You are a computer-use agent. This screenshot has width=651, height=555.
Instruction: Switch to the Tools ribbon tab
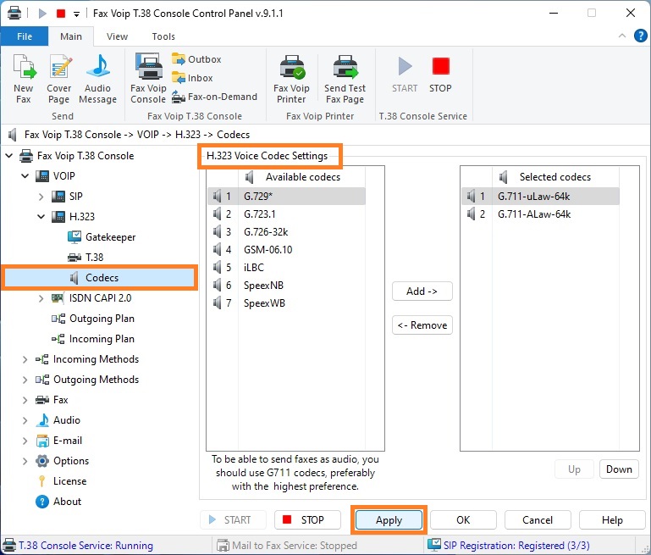pos(163,36)
